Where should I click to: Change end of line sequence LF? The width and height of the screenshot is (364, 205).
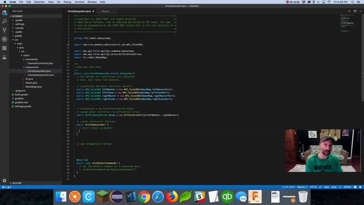click(320, 187)
